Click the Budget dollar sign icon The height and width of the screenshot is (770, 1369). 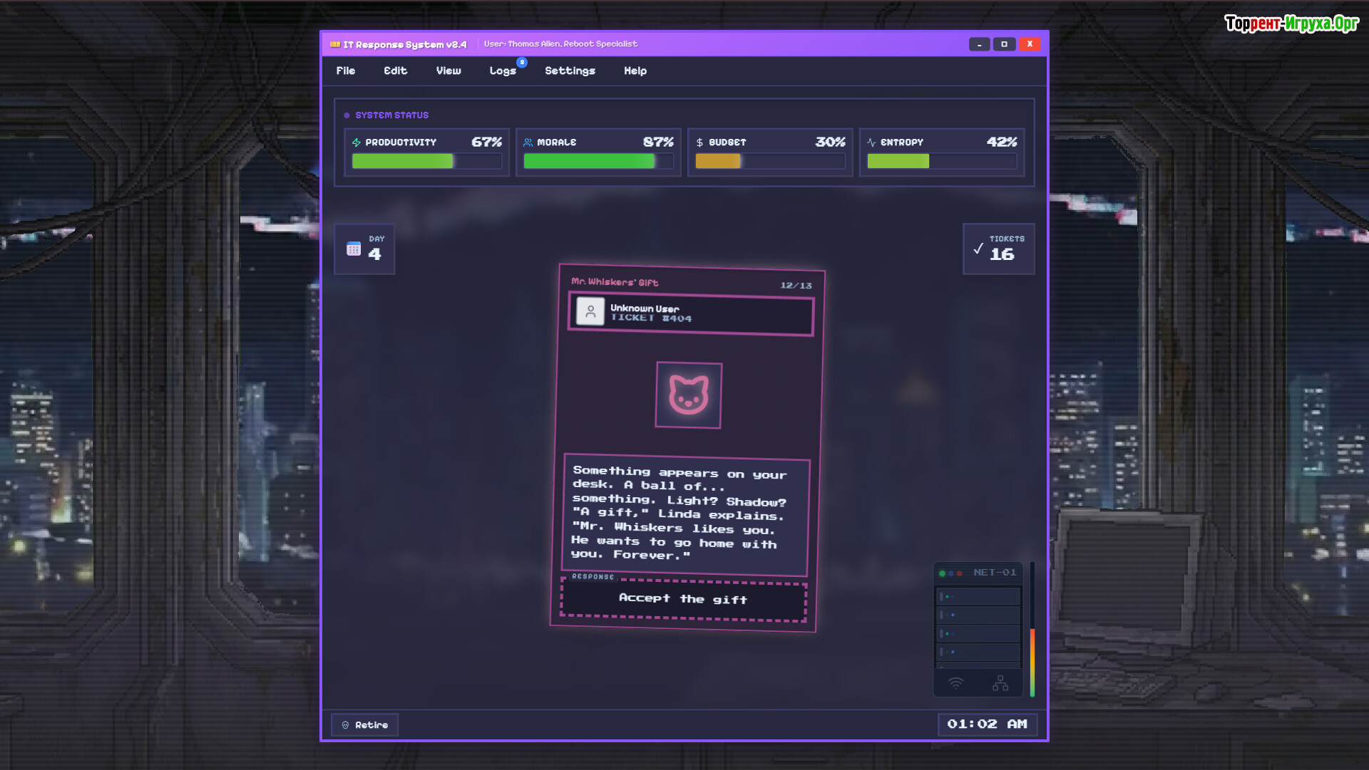(x=699, y=142)
